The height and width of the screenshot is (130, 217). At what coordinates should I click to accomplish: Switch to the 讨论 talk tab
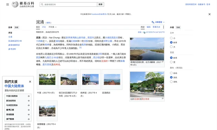click(x=44, y=27)
